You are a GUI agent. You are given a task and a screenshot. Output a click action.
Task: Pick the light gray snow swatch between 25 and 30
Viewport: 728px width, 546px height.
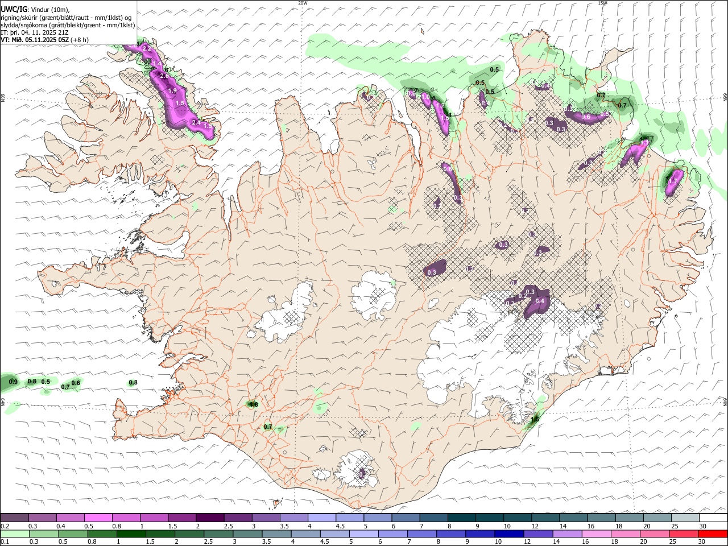coord(685,518)
